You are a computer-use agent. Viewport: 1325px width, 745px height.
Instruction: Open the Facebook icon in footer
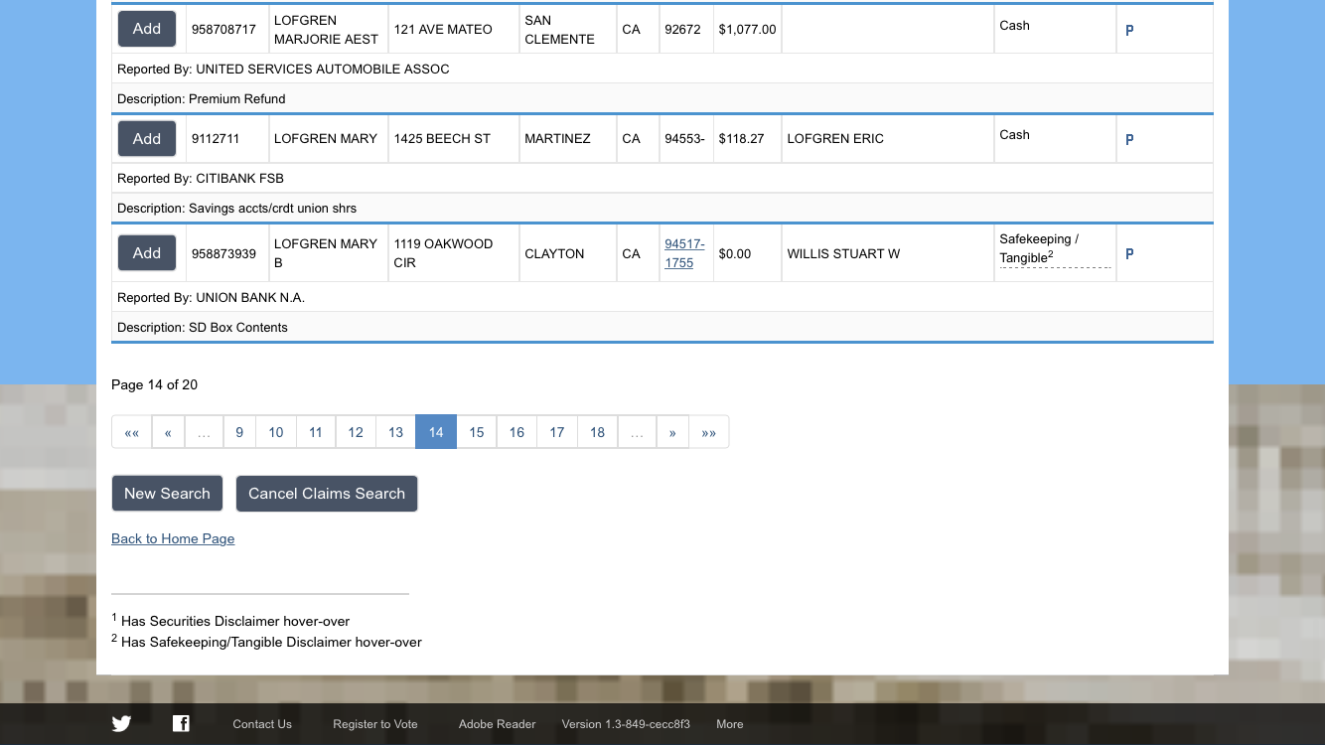click(x=181, y=723)
